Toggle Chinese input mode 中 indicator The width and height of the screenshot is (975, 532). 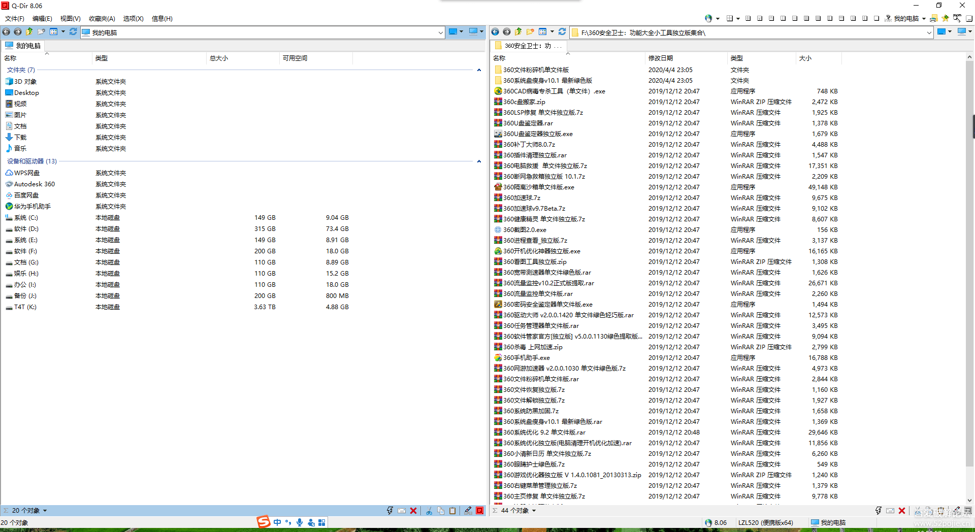277,522
